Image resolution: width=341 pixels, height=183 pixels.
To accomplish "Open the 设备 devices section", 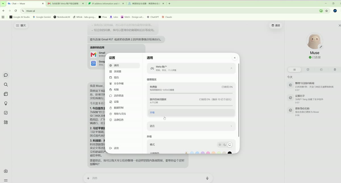I will point(124,102).
